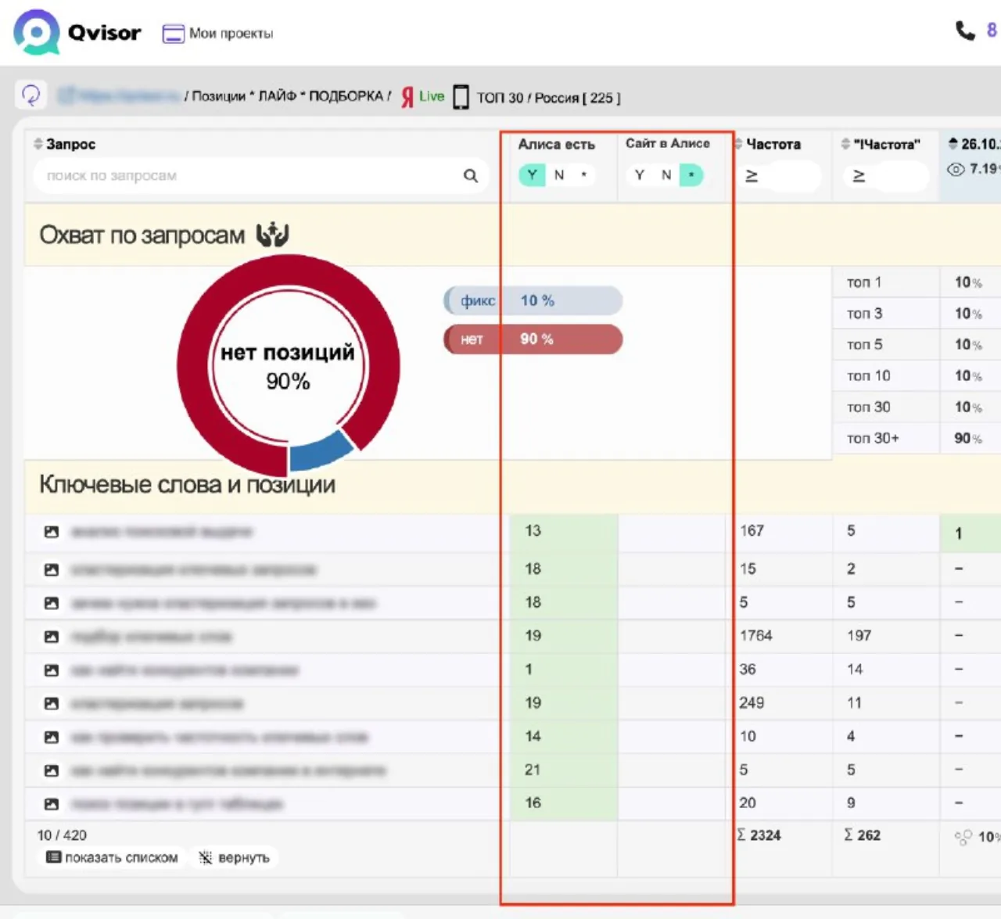Select Y under Сайт в Алисе
This screenshot has width=1001, height=919.
pyautogui.click(x=640, y=174)
